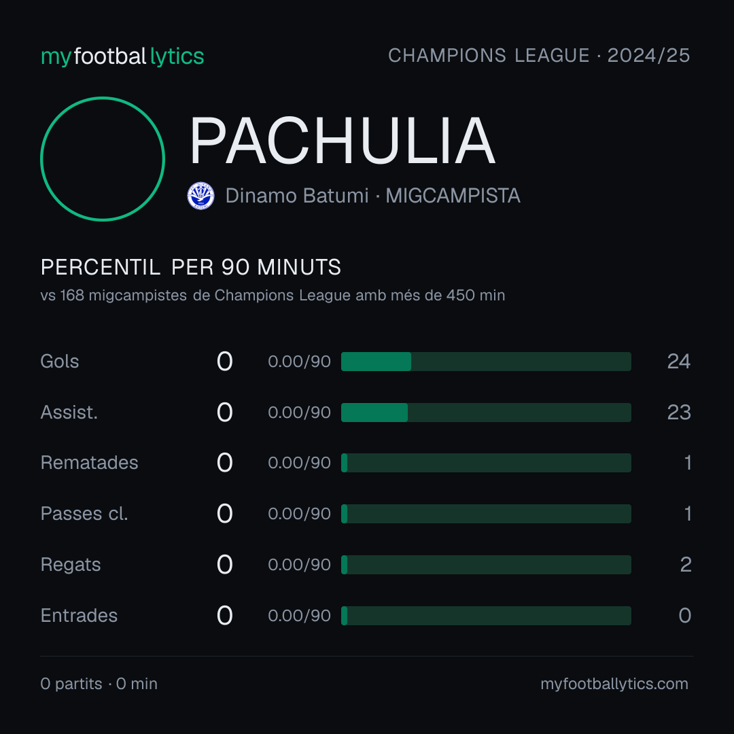Click the Entrades percentile bar

(x=486, y=616)
